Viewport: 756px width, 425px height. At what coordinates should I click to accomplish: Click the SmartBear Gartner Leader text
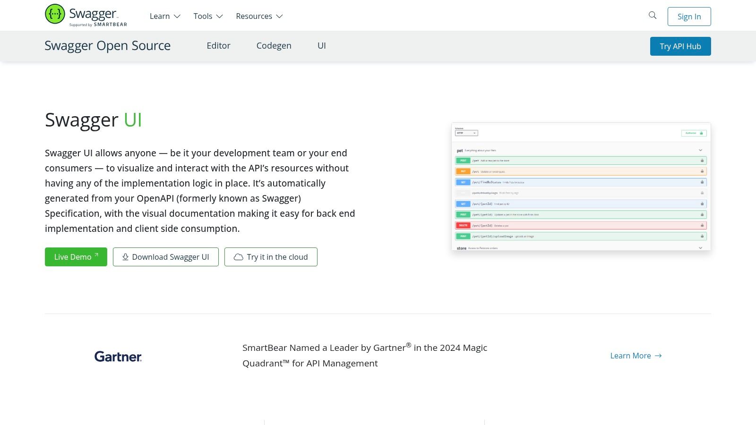point(365,356)
